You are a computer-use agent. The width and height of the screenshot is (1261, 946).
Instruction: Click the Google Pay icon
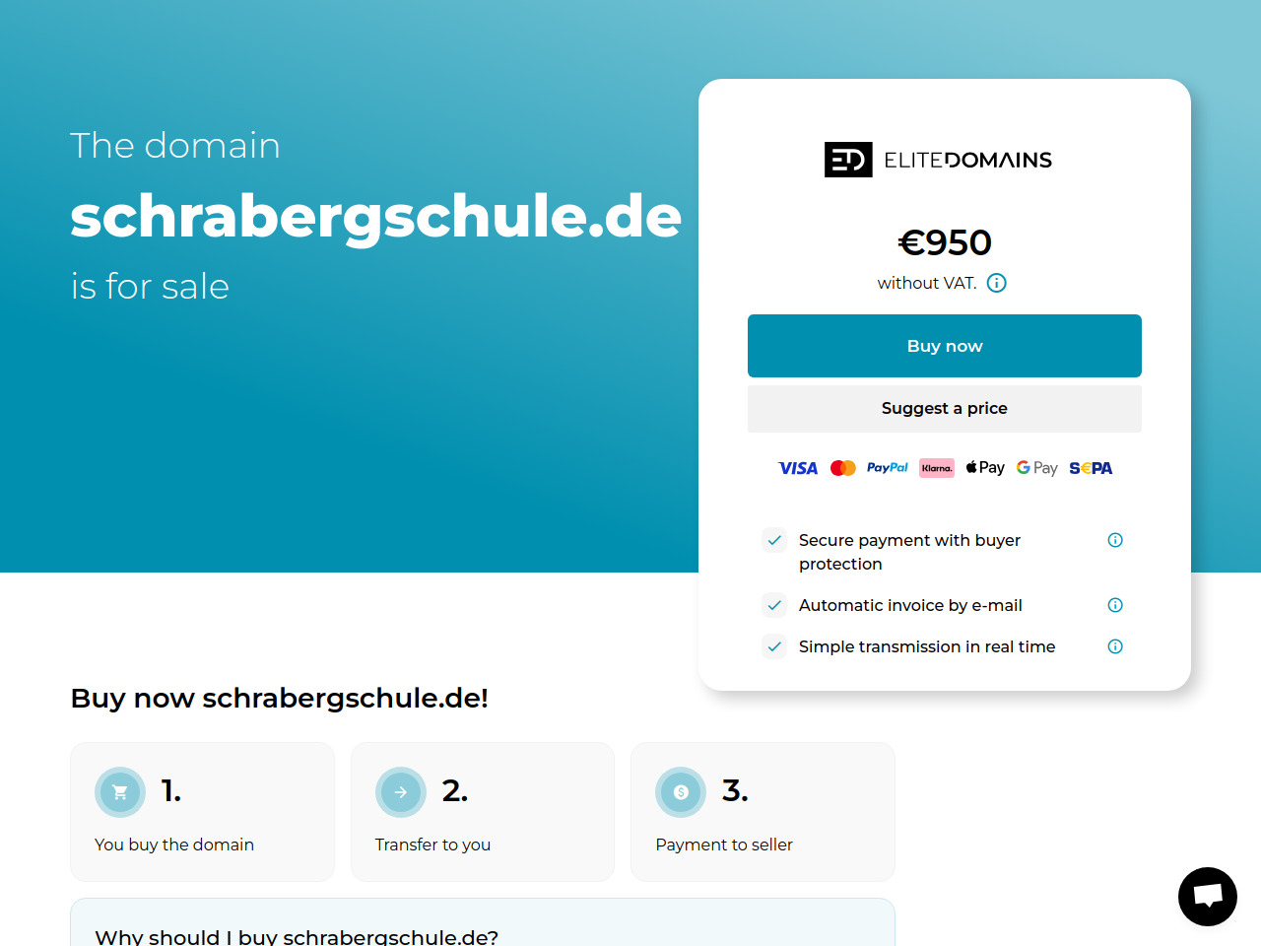1037,468
